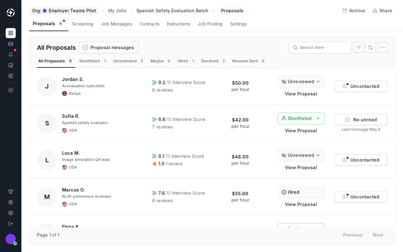The image size is (403, 252).
Task: Open the reports chart icon in the sidebar
Action: [11, 65]
